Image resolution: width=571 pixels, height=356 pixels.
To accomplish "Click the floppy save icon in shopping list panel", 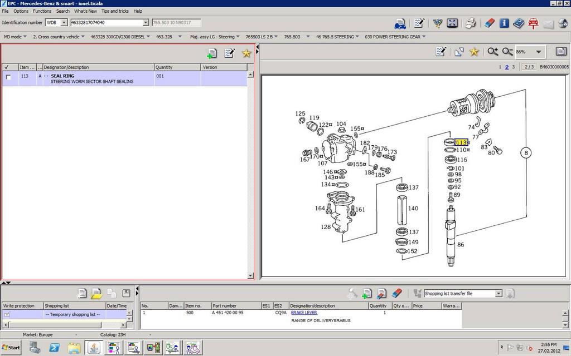I will pyautogui.click(x=126, y=293).
